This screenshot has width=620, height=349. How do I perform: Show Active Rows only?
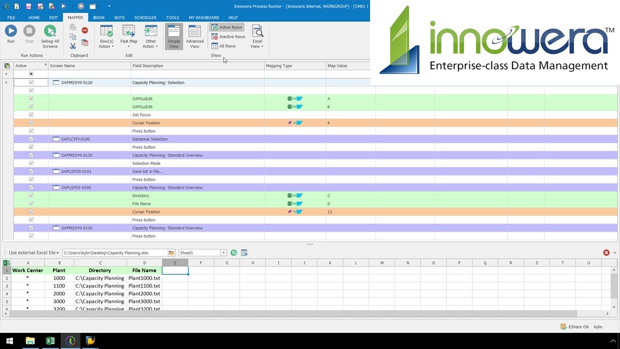click(x=227, y=27)
